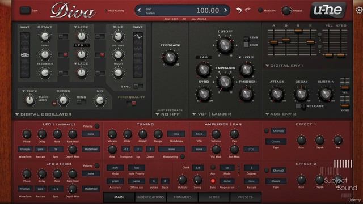This screenshot has height=204, width=363.
Task: Click the filter Cutoff knob
Action: (225, 45)
